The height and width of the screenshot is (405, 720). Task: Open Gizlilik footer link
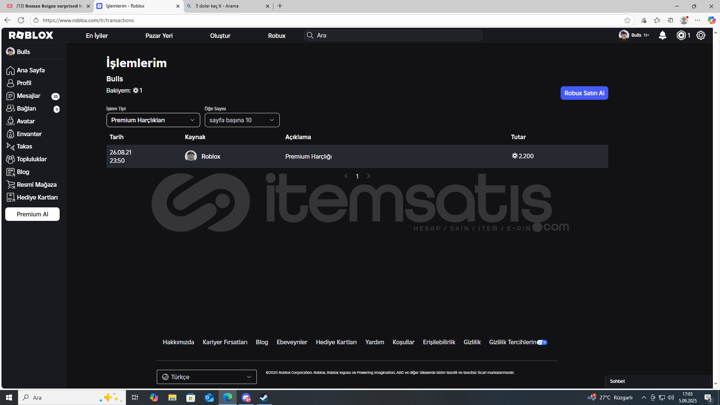click(x=472, y=342)
